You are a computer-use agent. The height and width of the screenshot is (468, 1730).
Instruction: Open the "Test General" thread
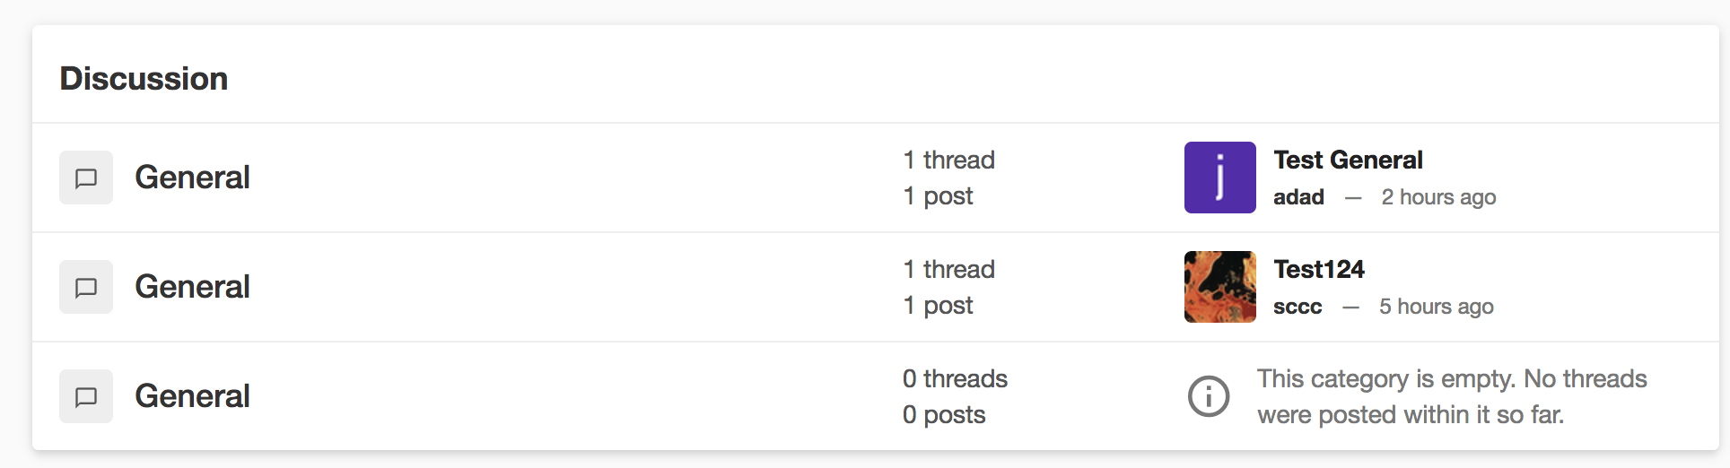pyautogui.click(x=1348, y=160)
